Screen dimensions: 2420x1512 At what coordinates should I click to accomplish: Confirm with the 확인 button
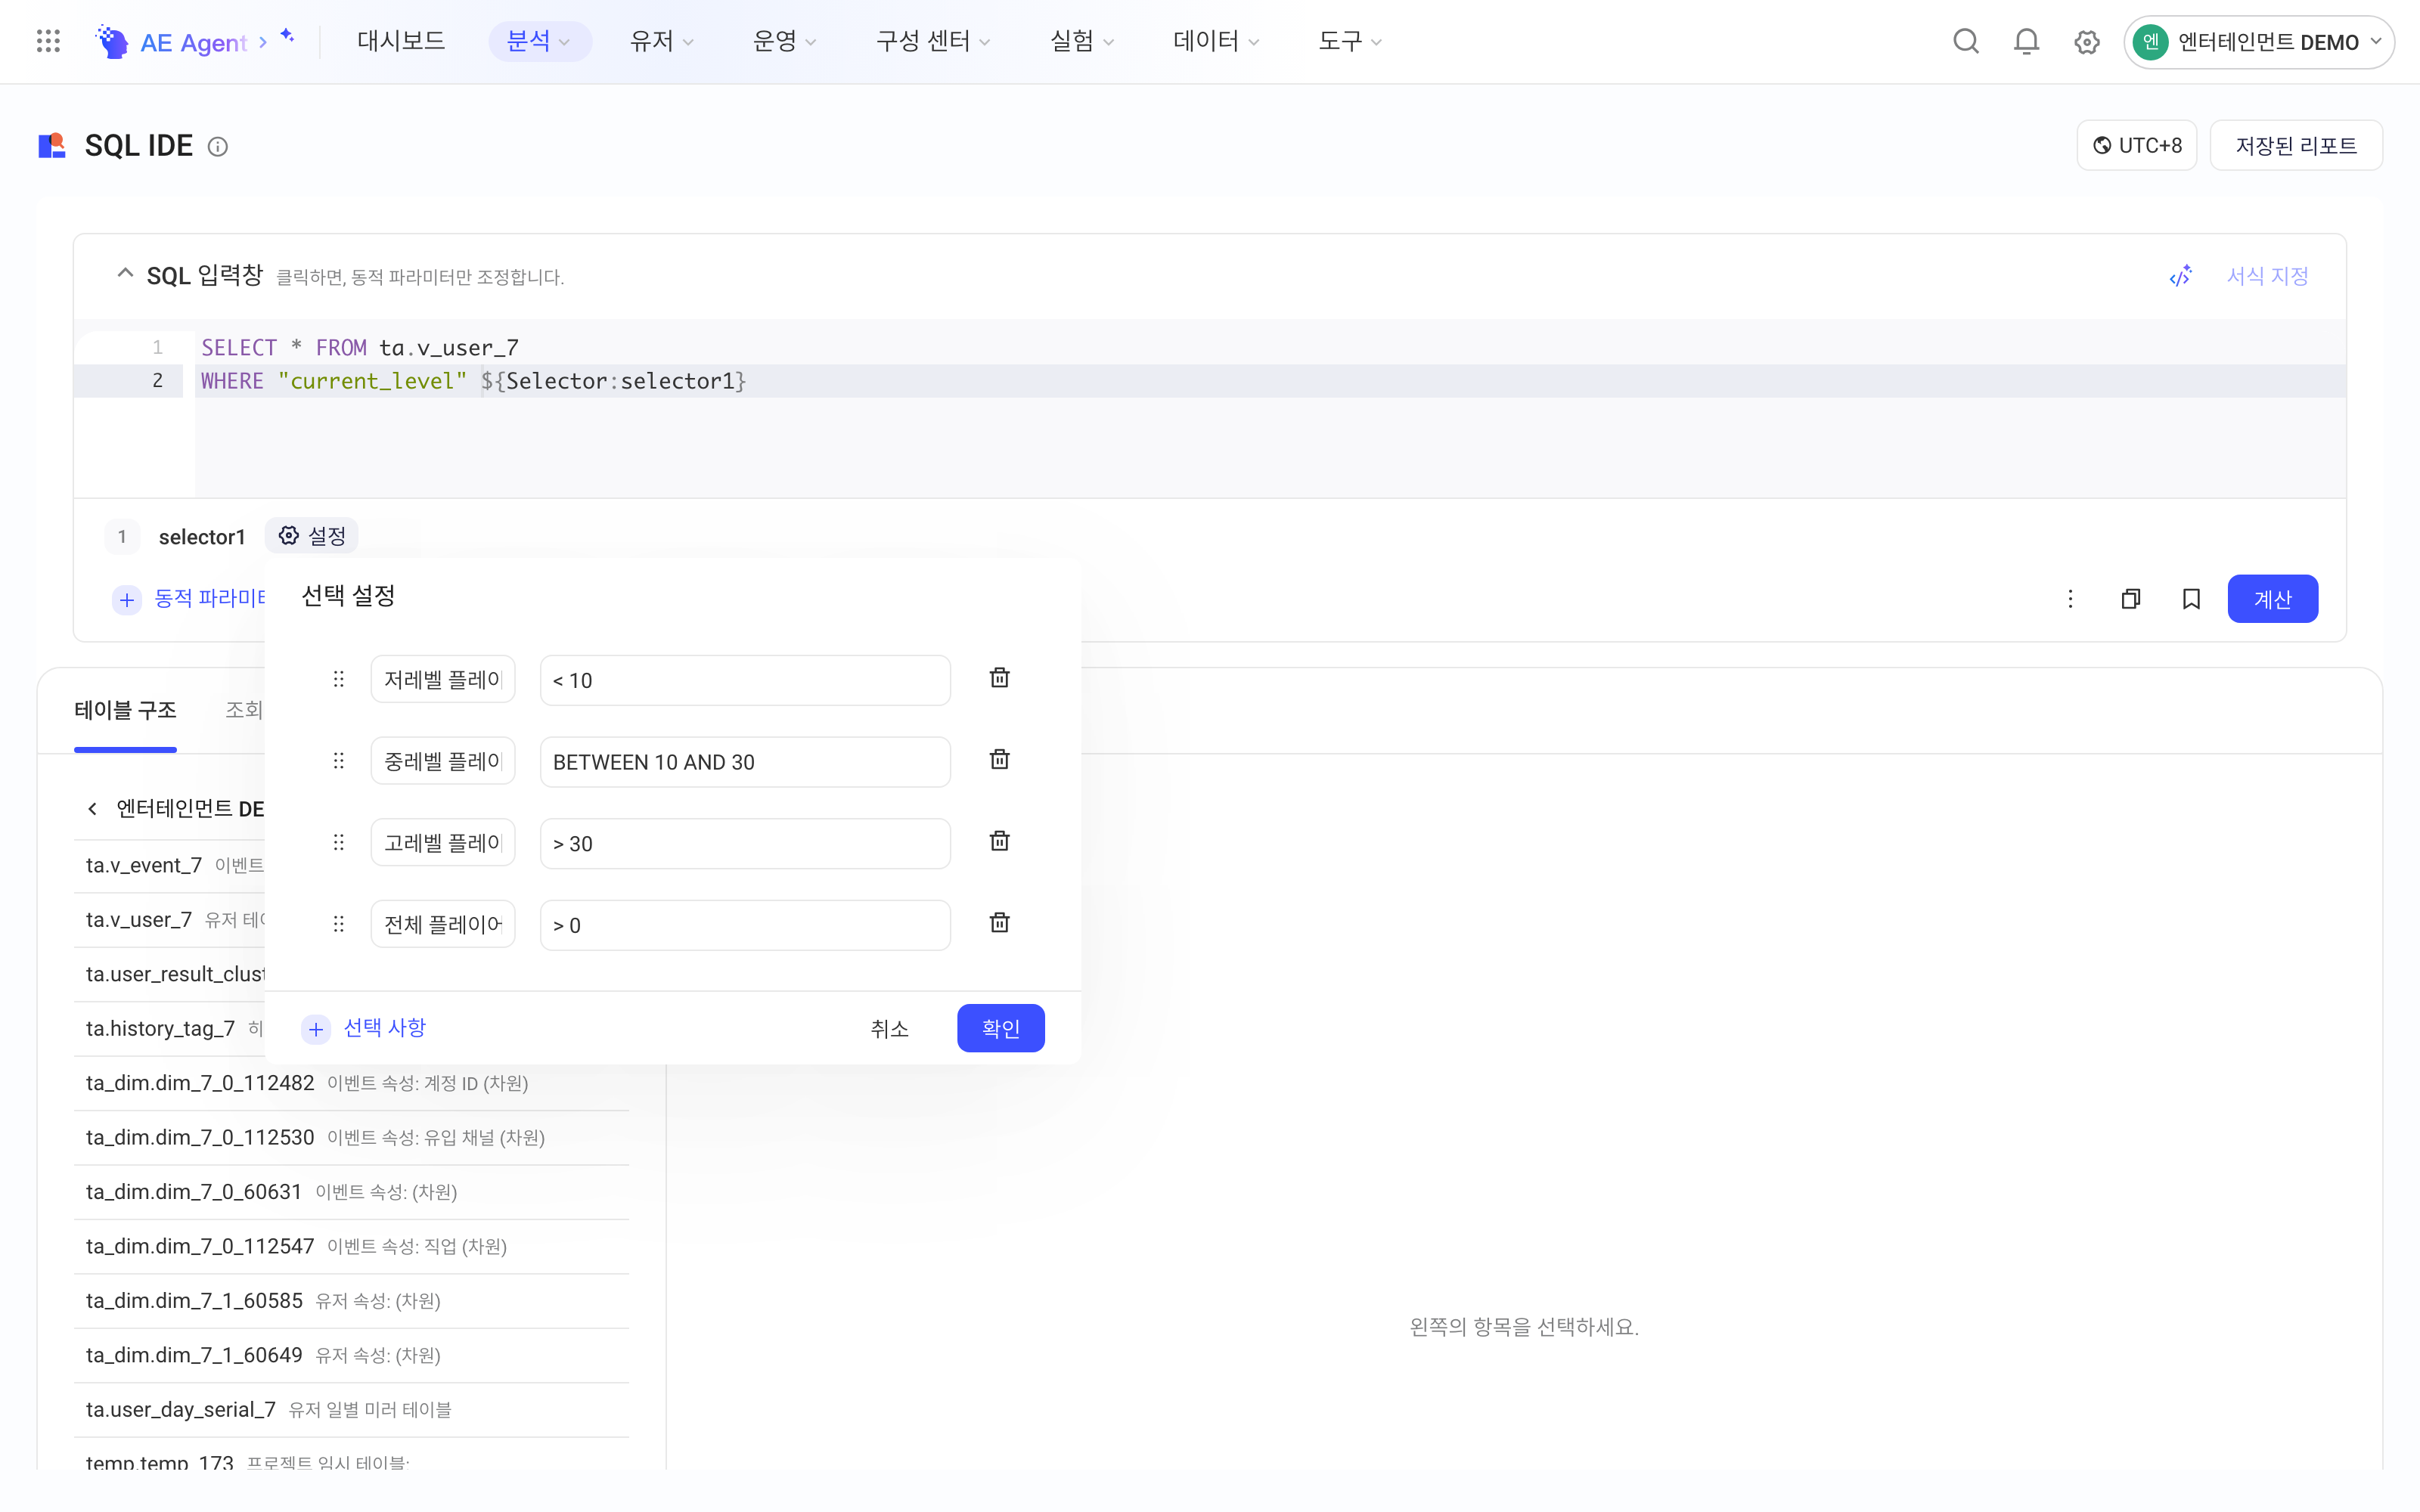[x=1000, y=1028]
